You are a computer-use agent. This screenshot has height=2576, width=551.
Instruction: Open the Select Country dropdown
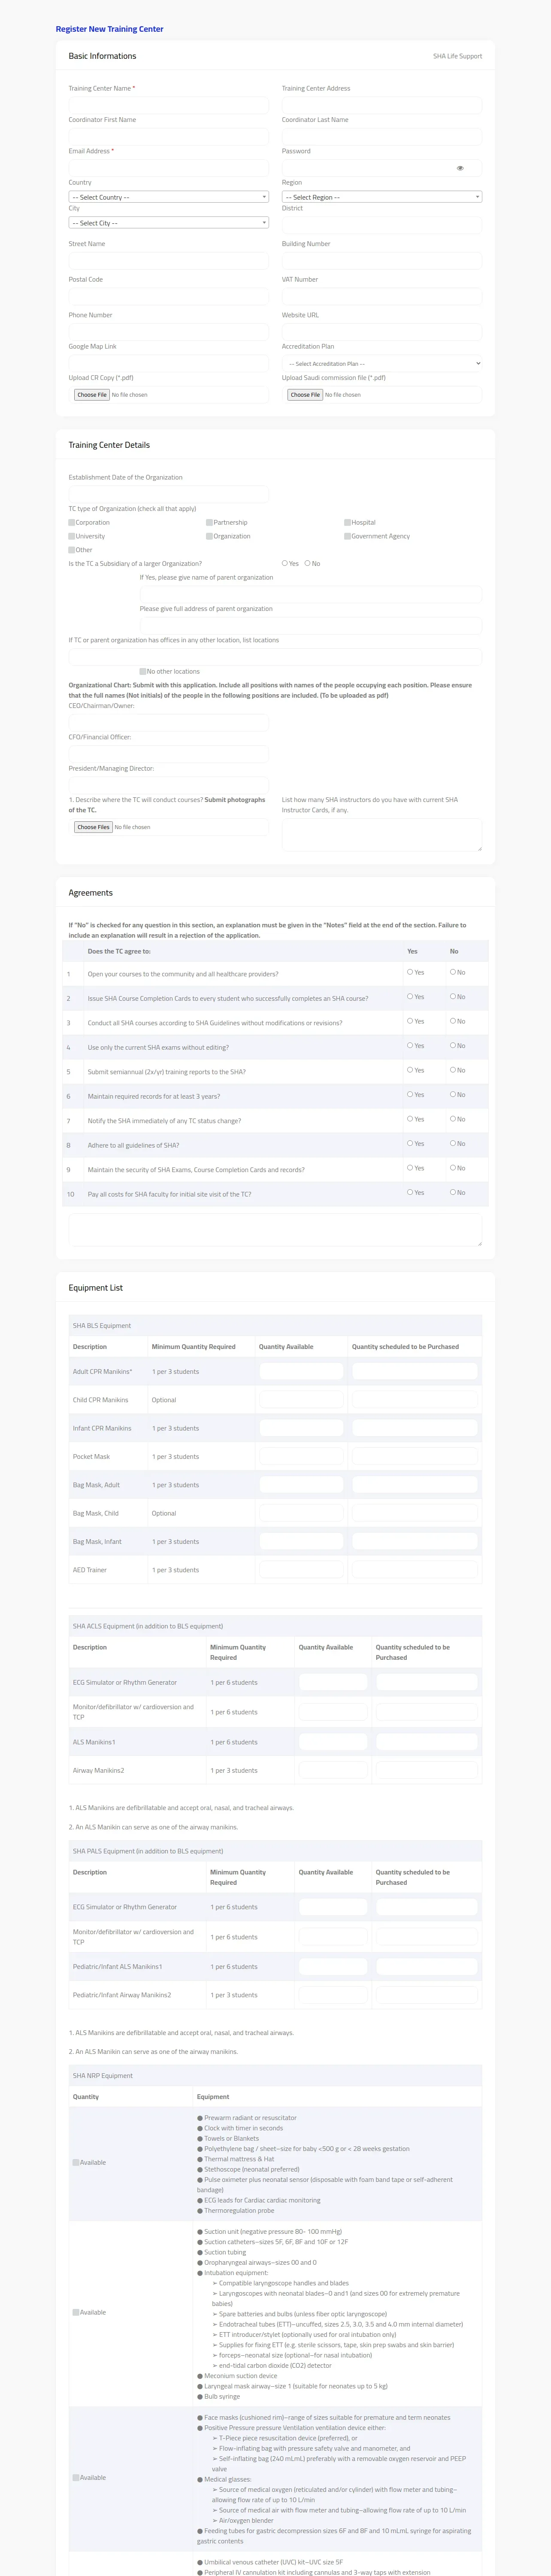click(x=168, y=197)
